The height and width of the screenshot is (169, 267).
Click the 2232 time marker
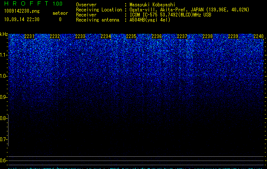[x=55, y=36]
